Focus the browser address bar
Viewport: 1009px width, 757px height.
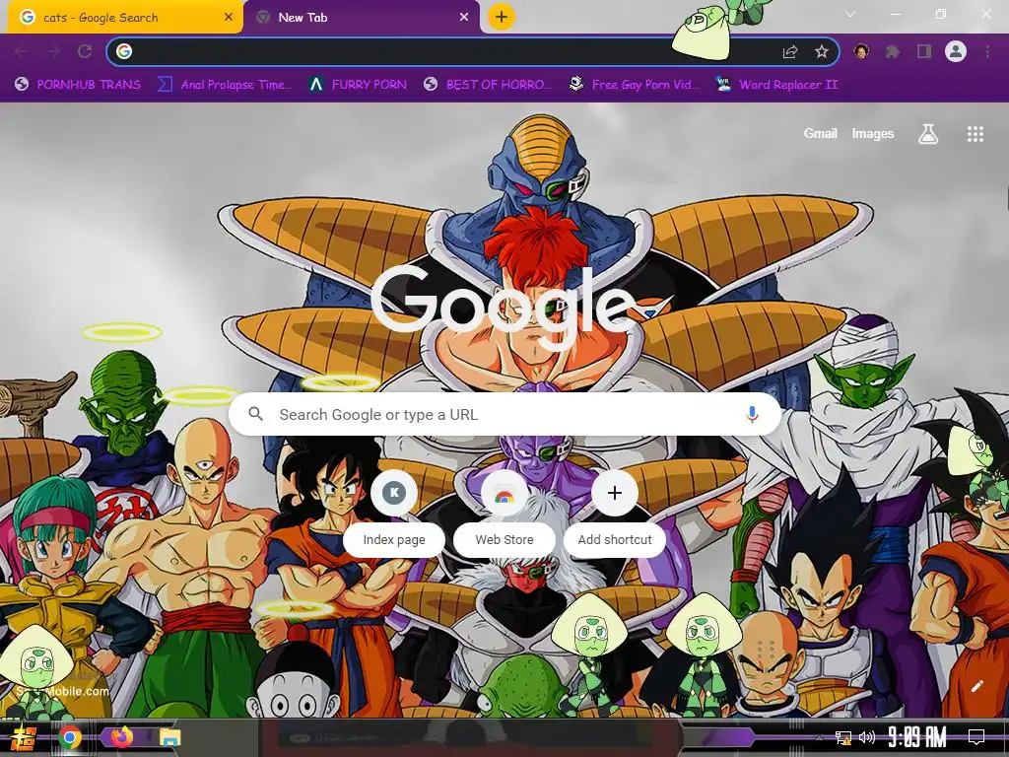[x=473, y=51]
